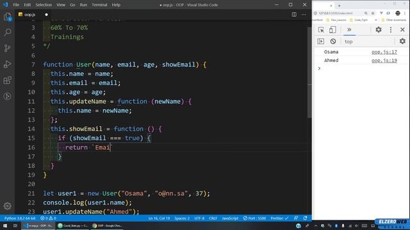This screenshot has width=410, height=230.
Task: Open the Chrome profile avatar
Action: [398, 13]
